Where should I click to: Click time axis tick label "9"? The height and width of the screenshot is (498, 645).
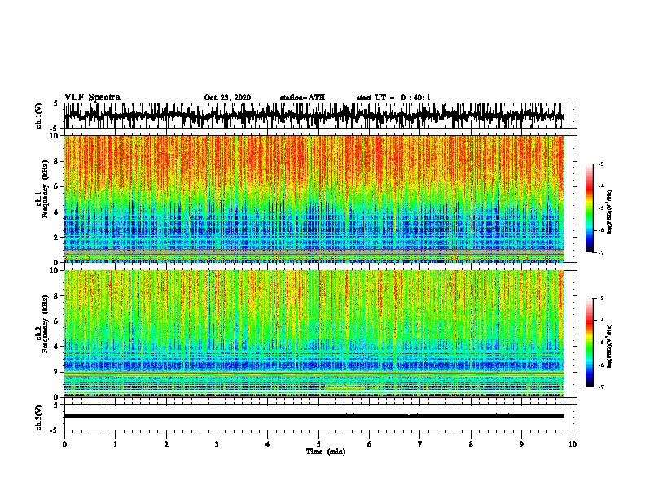[521, 444]
